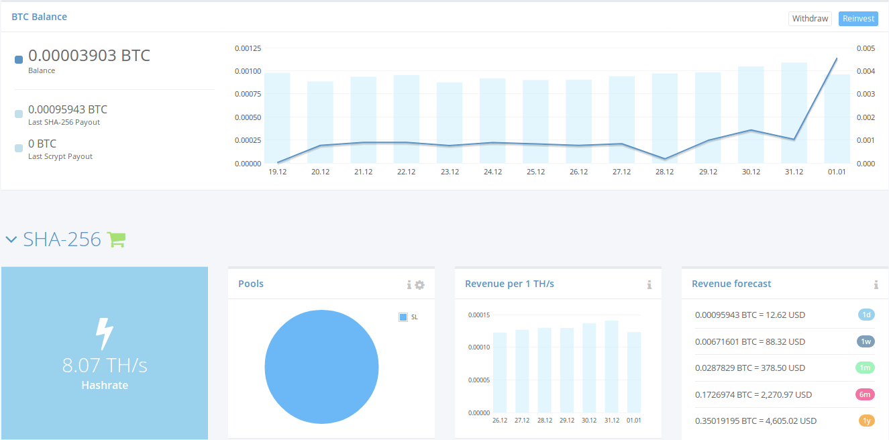Click the SHA-256 section heading
889x440 pixels.
(62, 239)
